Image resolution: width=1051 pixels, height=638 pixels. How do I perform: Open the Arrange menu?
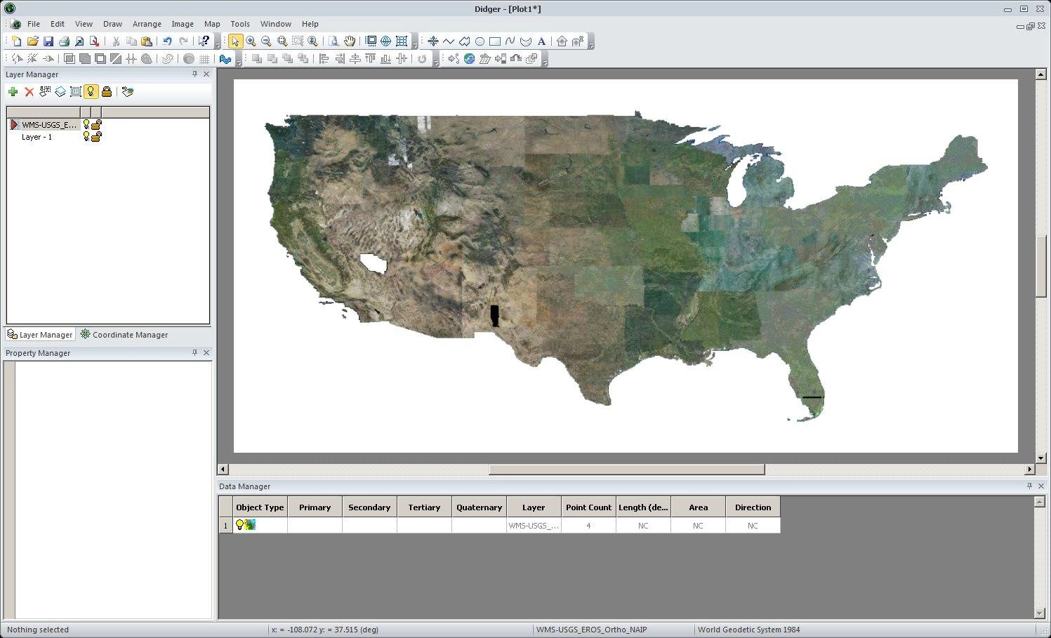[x=147, y=24]
